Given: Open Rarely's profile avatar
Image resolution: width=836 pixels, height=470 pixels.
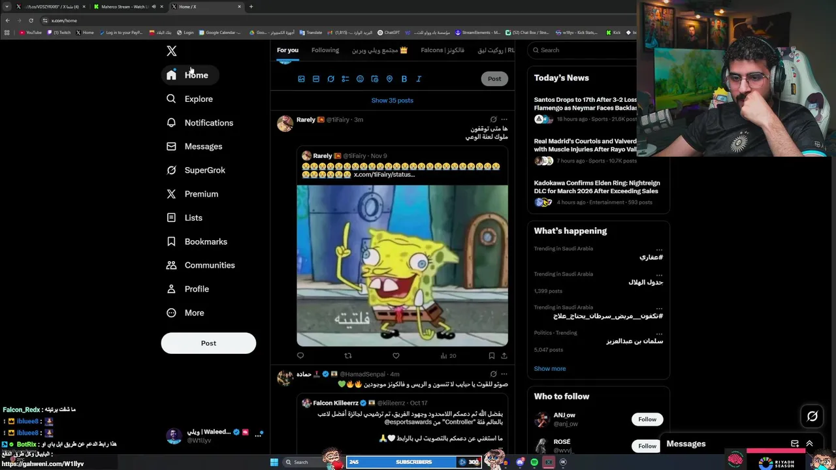Looking at the screenshot, I should pos(285,123).
